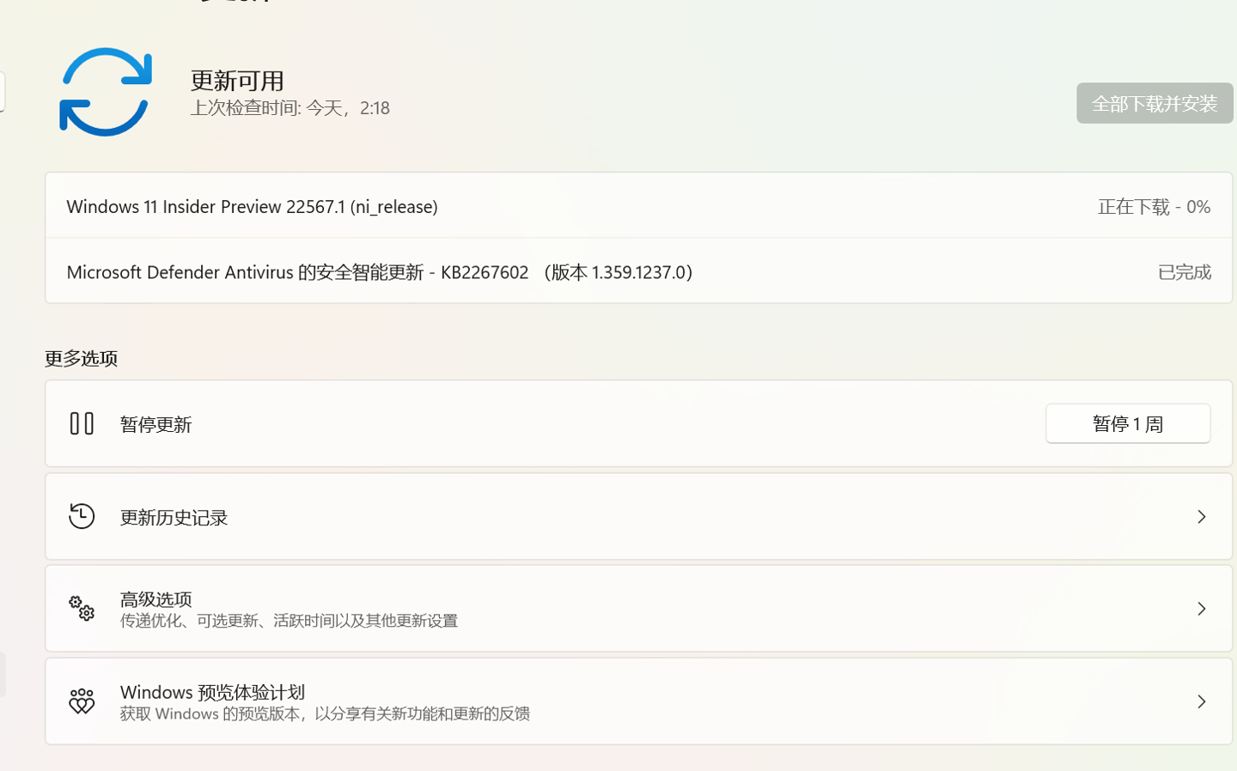Select the Microsoft Defender Antivirus KB2267602 entry
The height and width of the screenshot is (771, 1237).
click(638, 271)
